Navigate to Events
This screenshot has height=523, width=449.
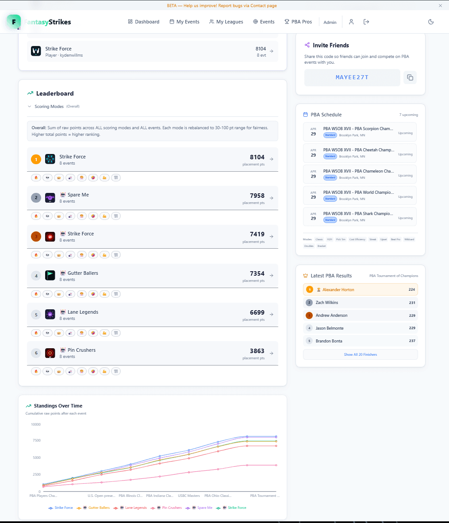[x=264, y=22]
